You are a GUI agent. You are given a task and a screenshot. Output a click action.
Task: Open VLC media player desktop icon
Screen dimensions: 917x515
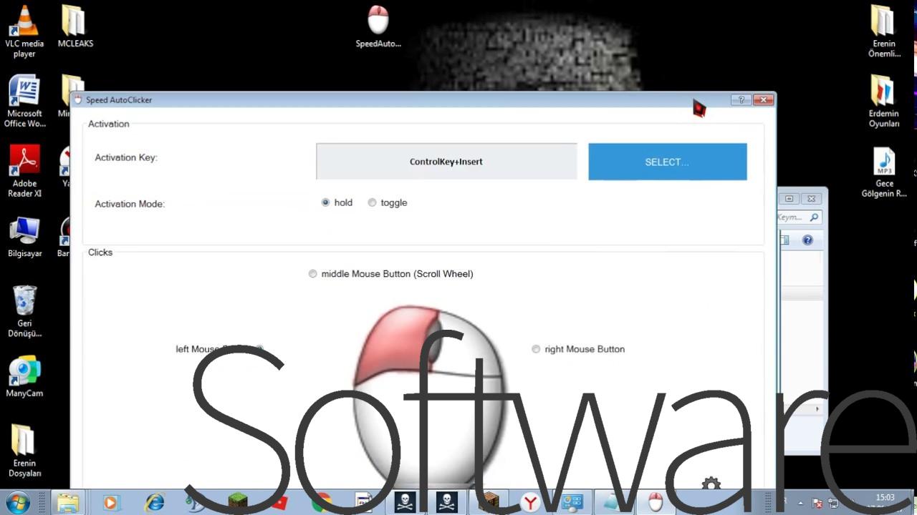tap(24, 31)
